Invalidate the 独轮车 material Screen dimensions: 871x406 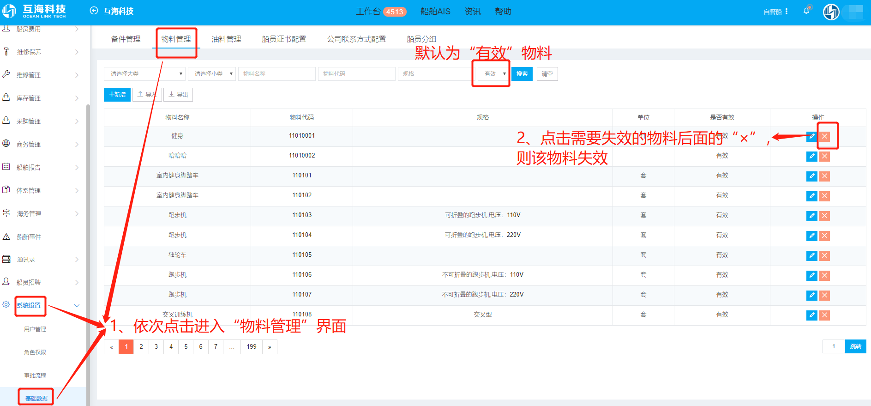coord(824,255)
